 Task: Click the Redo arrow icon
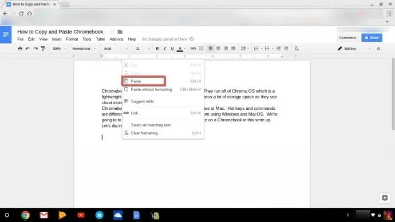coord(35,49)
